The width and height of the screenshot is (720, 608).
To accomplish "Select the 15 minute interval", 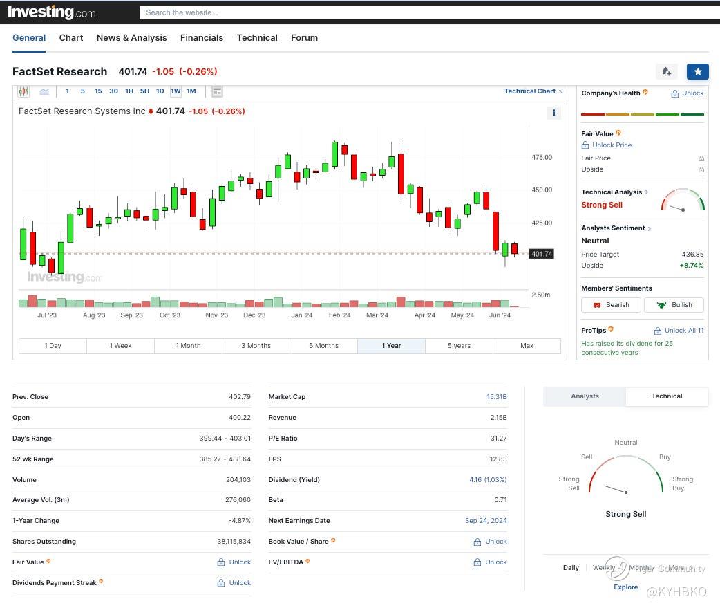I will coord(98,91).
